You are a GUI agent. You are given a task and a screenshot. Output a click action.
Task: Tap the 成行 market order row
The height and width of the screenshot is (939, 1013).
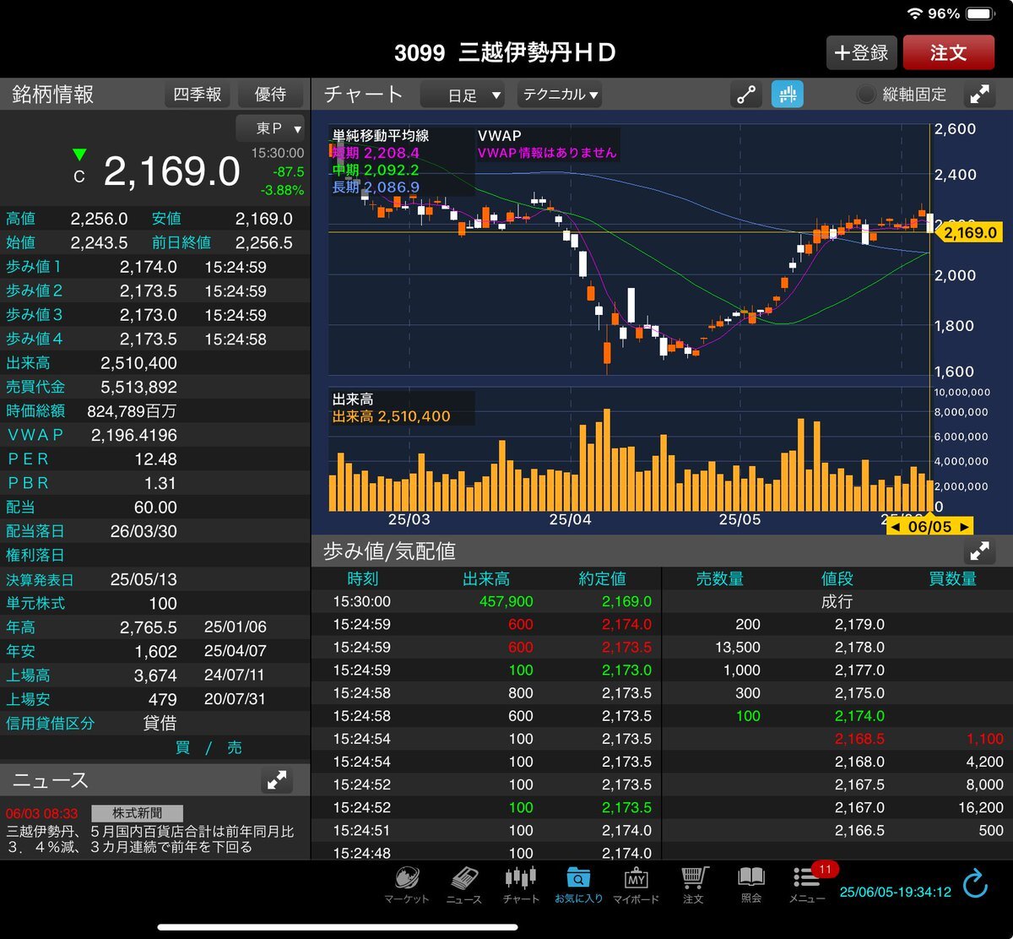tap(837, 601)
